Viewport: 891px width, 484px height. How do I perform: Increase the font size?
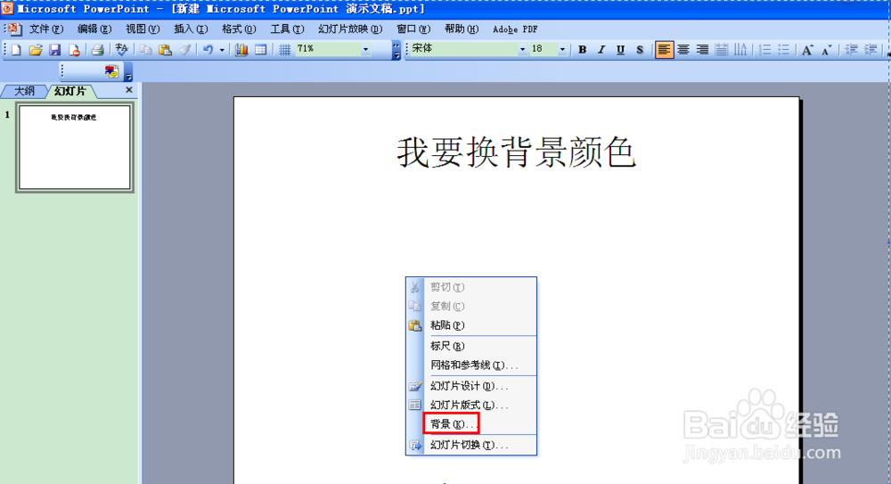pyautogui.click(x=807, y=50)
